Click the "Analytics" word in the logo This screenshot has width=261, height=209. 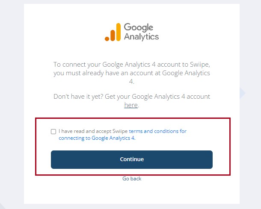141,37
